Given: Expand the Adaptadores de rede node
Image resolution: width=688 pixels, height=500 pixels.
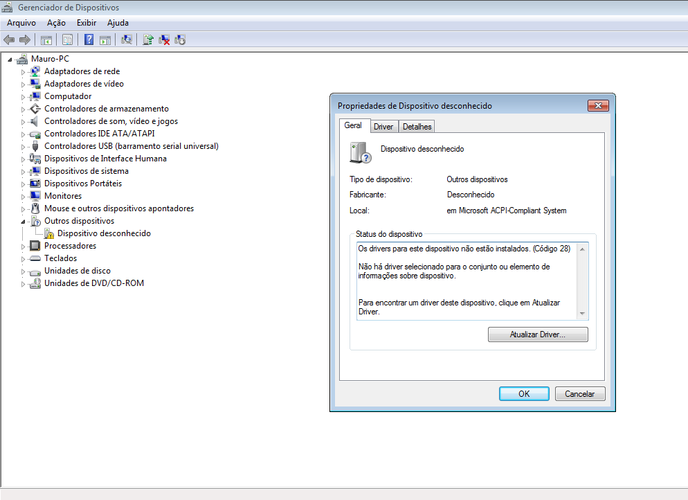Looking at the screenshot, I should [24, 72].
